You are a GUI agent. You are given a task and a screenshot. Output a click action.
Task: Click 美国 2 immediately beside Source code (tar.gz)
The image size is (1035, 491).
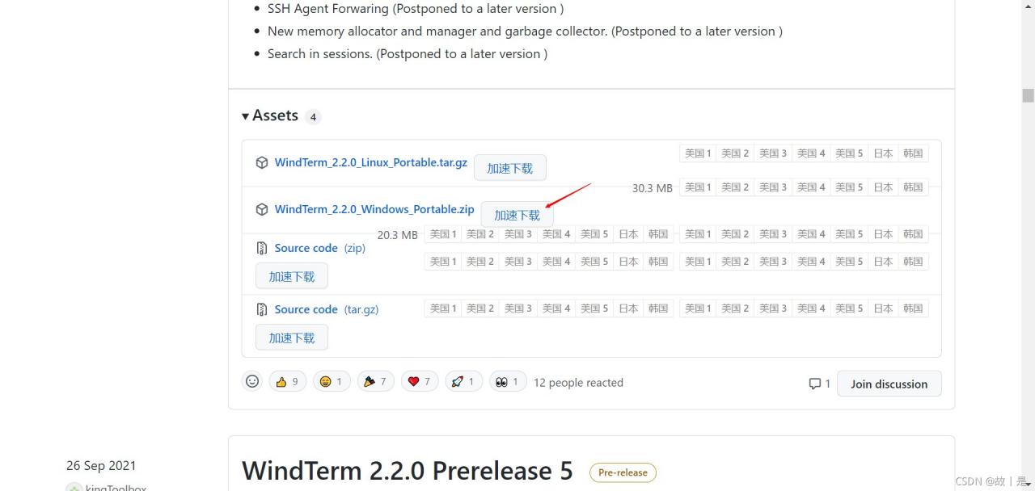point(480,308)
